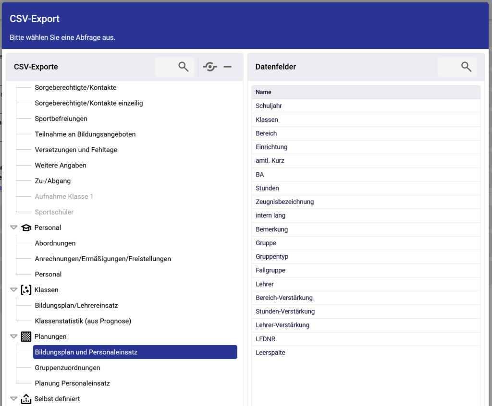Choose the Zu-/Abgang export
The image size is (492, 406).
(x=53, y=181)
